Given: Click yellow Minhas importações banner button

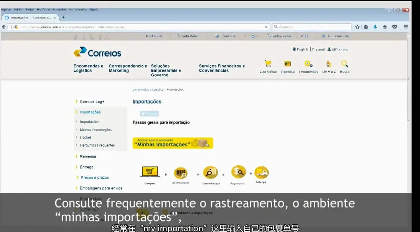Looking at the screenshot, I should [x=173, y=143].
